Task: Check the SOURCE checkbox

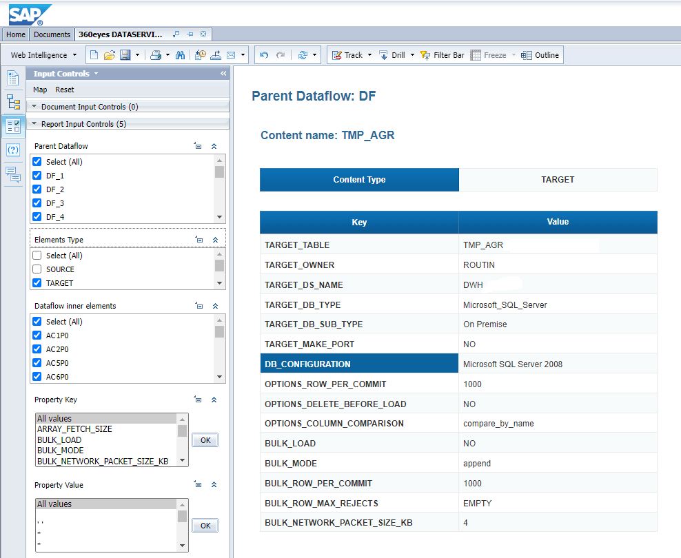Action: click(x=37, y=269)
